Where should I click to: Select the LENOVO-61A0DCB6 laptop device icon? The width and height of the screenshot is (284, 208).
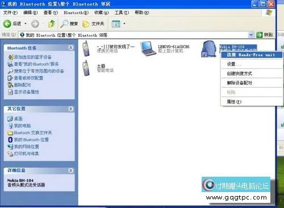pos(148,49)
